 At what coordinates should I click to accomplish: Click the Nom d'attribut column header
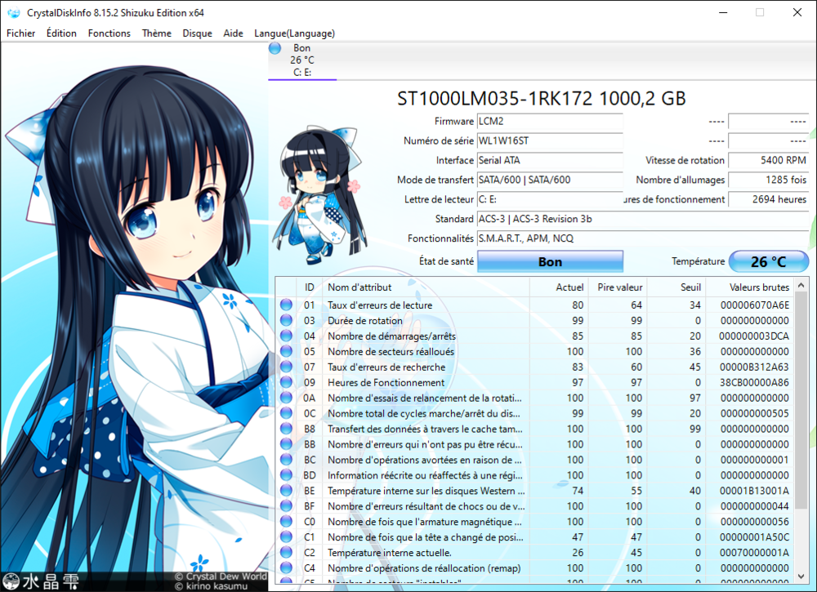click(x=425, y=287)
